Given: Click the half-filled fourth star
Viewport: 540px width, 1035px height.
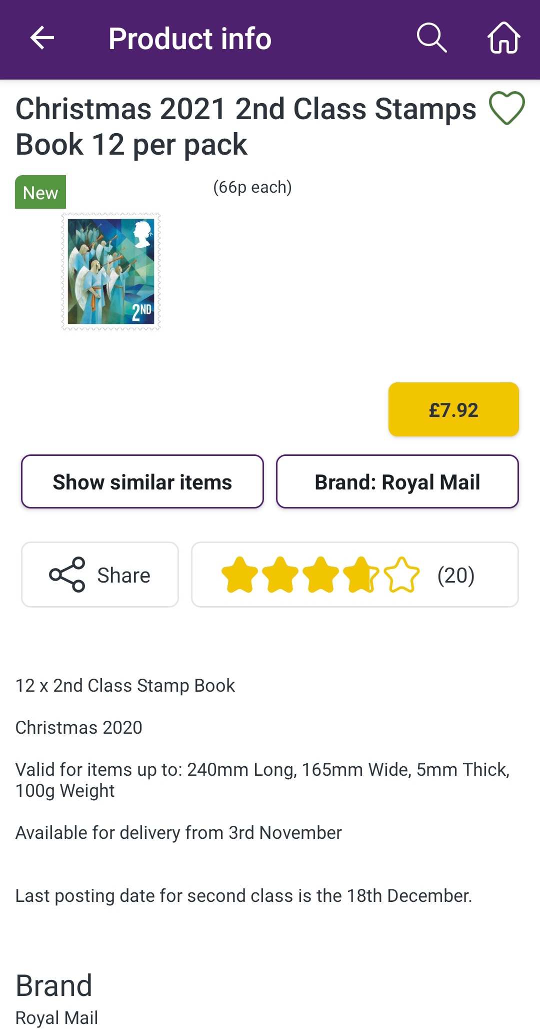Looking at the screenshot, I should click(361, 575).
